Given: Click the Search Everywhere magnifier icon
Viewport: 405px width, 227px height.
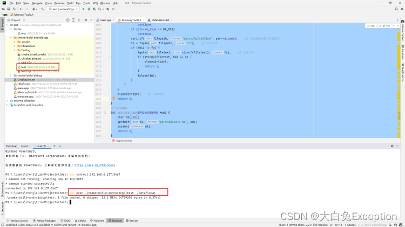Looking at the screenshot, I should pyautogui.click(x=396, y=9).
